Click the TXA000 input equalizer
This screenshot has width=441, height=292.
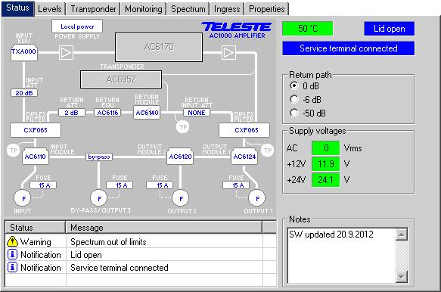pos(24,52)
